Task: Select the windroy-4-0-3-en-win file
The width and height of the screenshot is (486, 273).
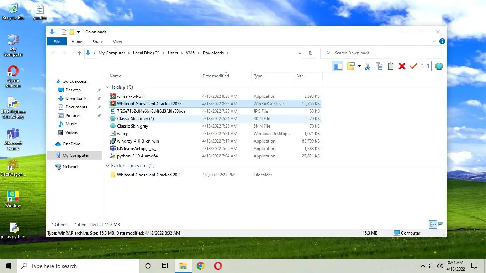Action: [215, 141]
